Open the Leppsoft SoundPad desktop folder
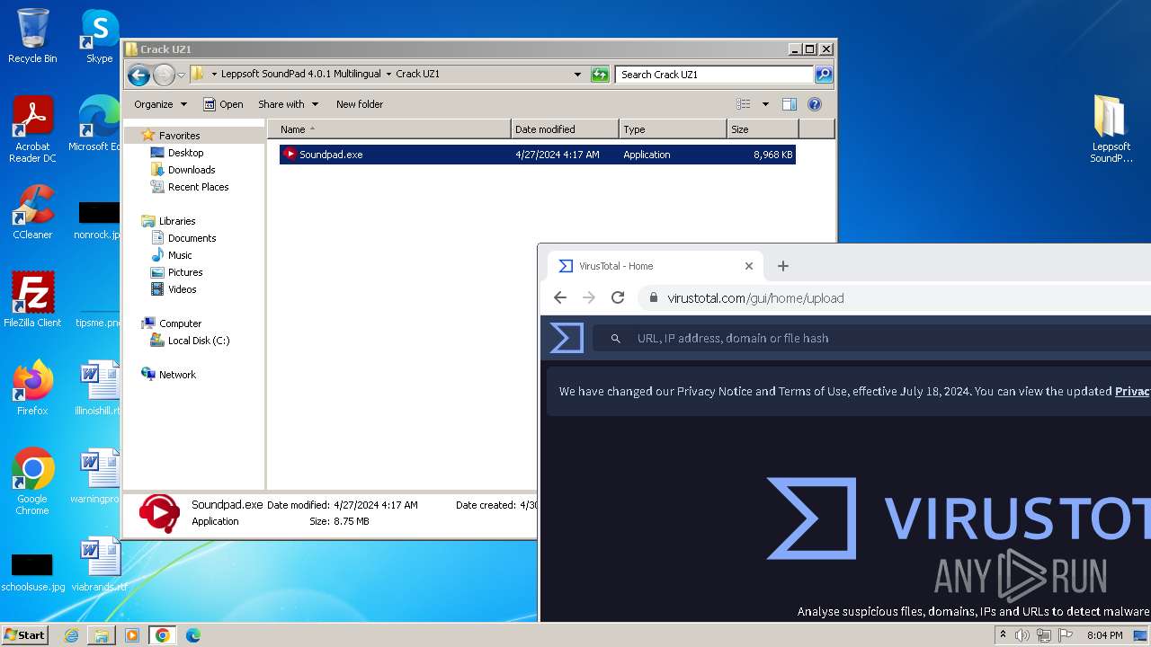 coord(1111,129)
